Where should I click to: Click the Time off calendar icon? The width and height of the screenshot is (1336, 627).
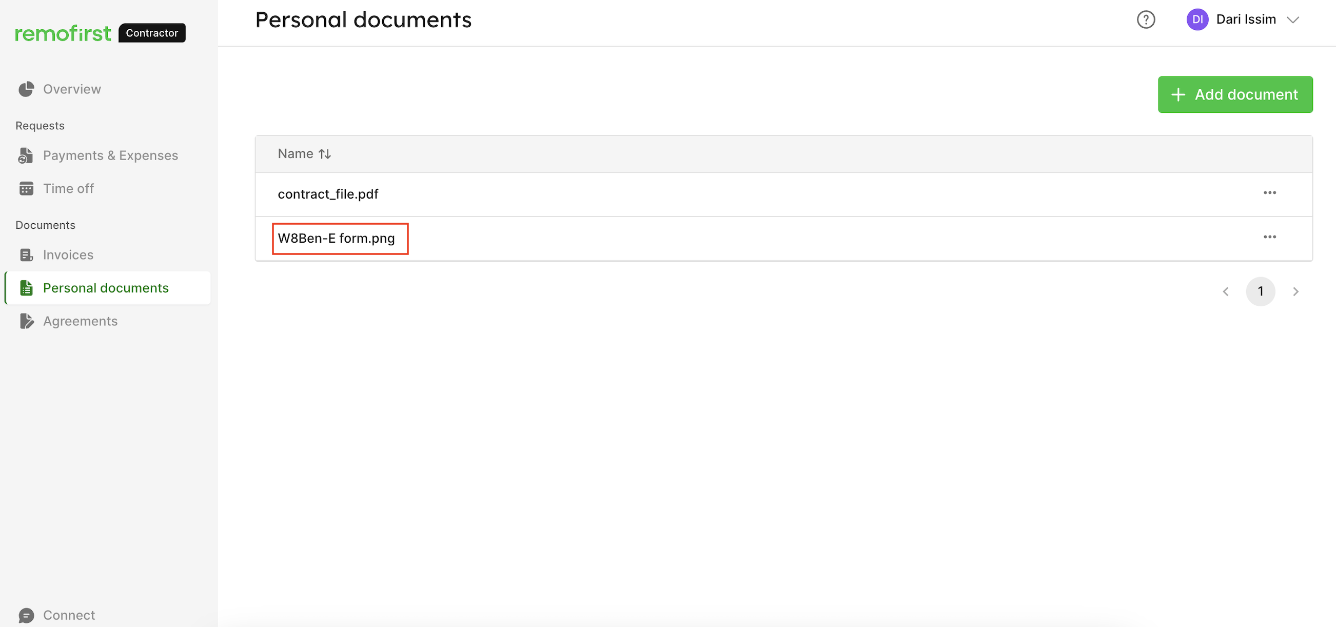coord(26,189)
